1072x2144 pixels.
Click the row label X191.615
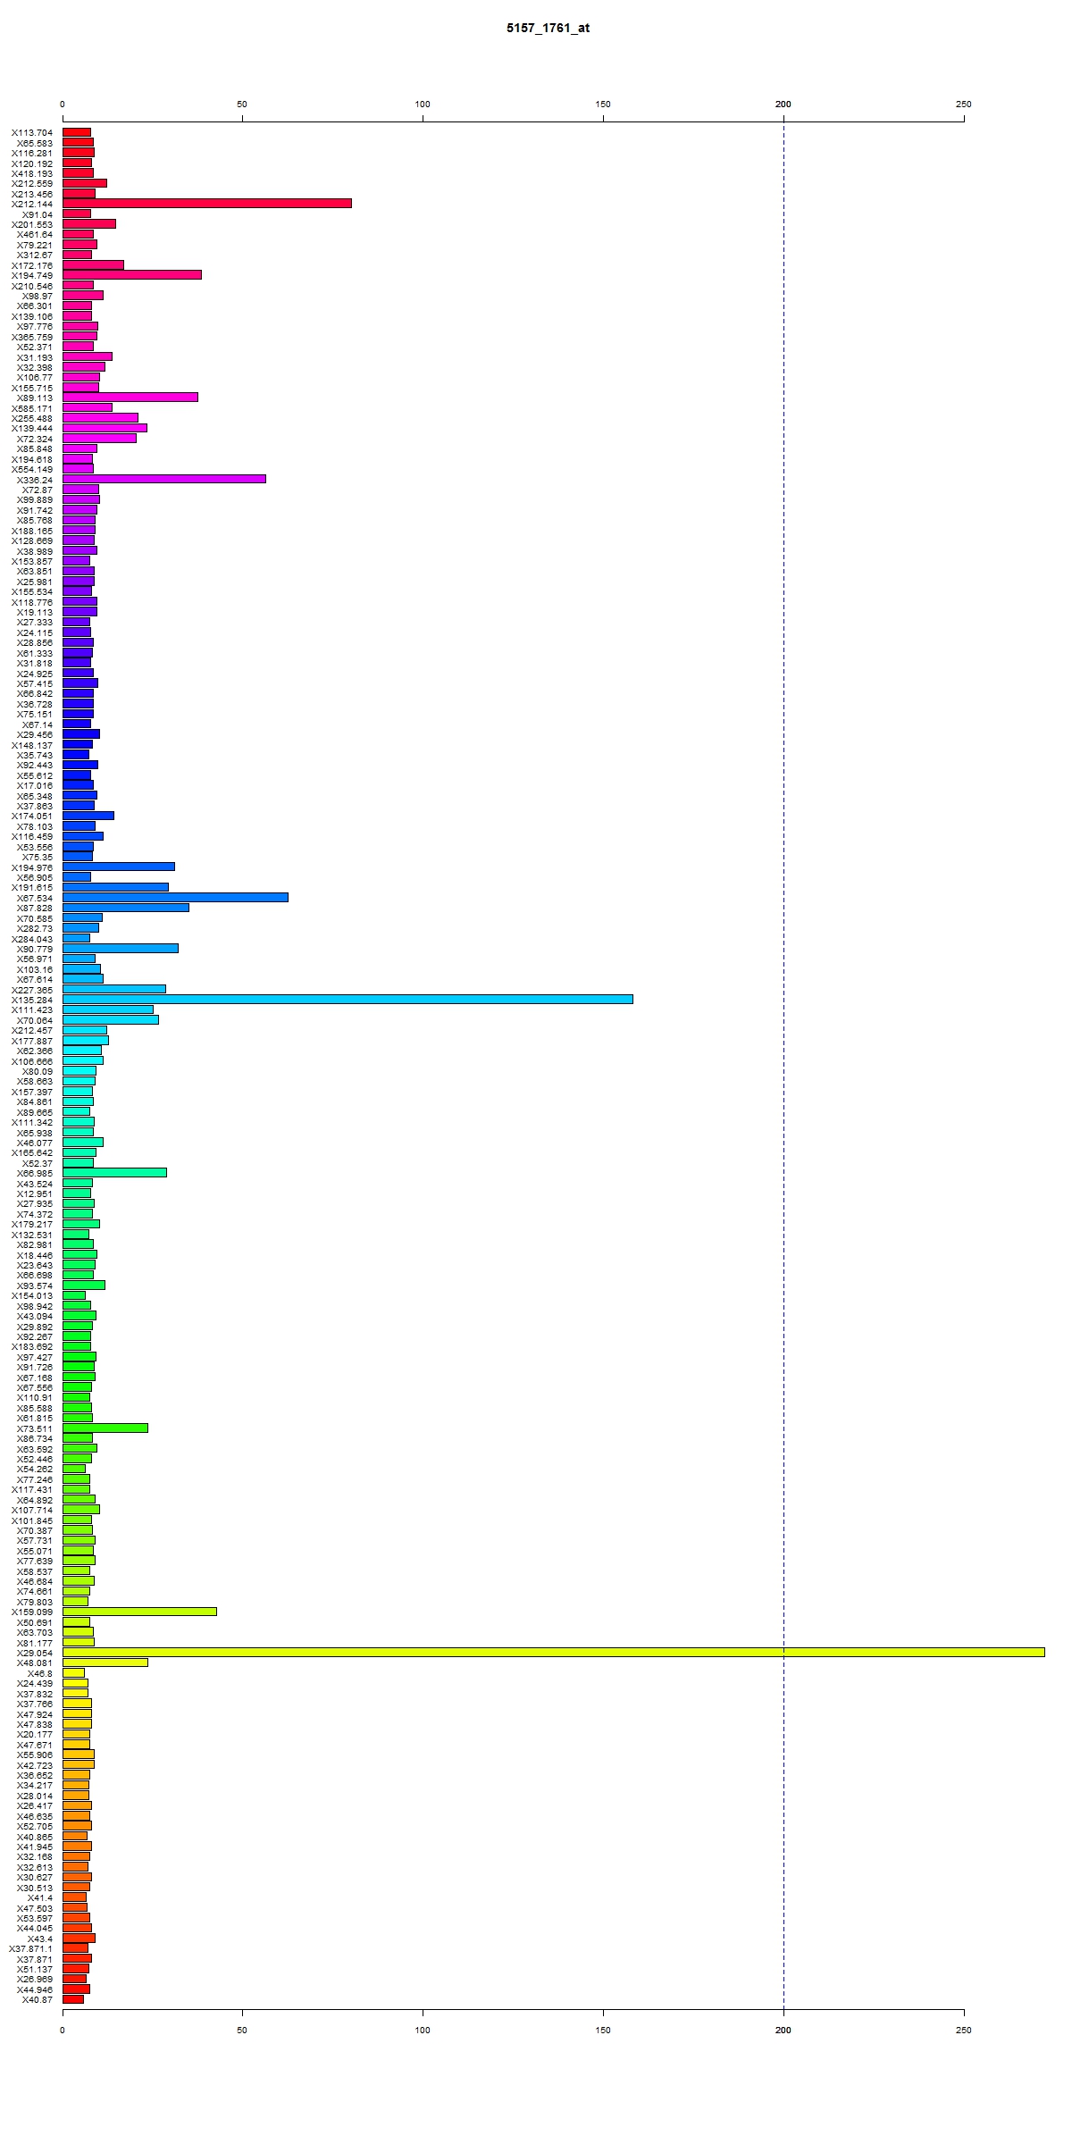[x=32, y=887]
